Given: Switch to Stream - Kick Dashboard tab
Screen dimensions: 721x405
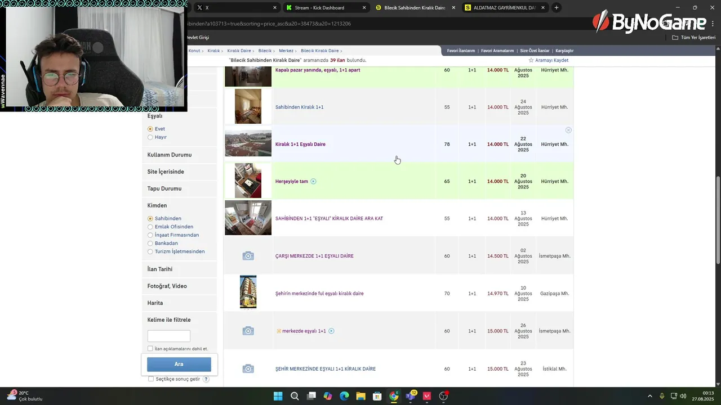Looking at the screenshot, I should coord(325,8).
